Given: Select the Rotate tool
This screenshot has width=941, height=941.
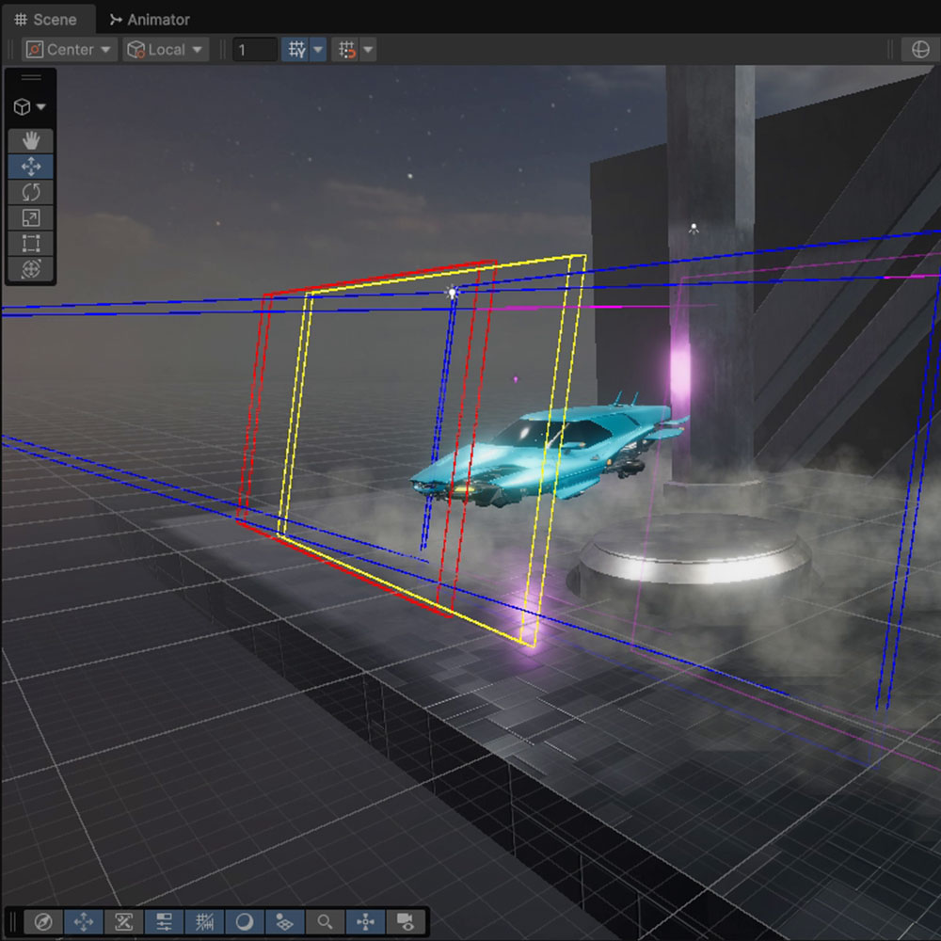Looking at the screenshot, I should 31,192.
